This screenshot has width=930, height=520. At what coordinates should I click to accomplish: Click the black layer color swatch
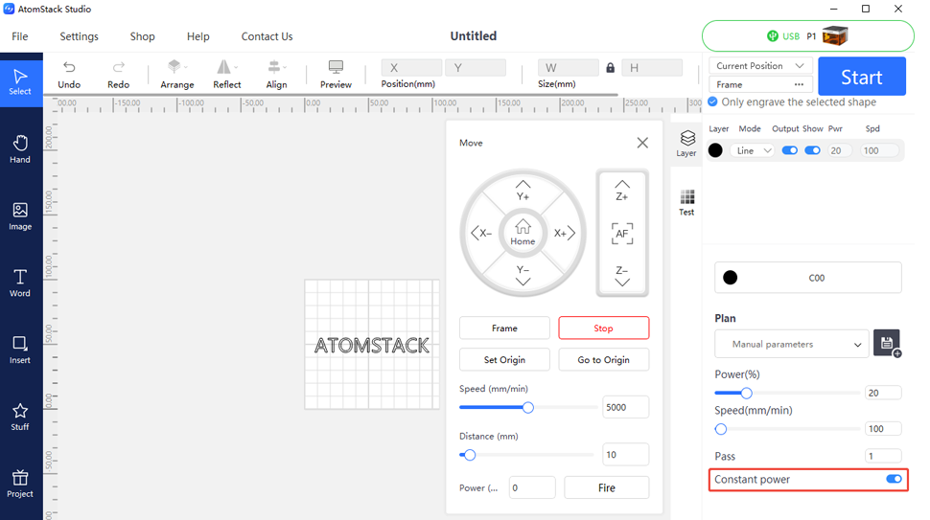[x=716, y=150]
